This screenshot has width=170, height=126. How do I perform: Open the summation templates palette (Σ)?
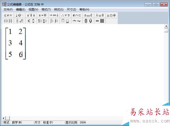[42, 21]
